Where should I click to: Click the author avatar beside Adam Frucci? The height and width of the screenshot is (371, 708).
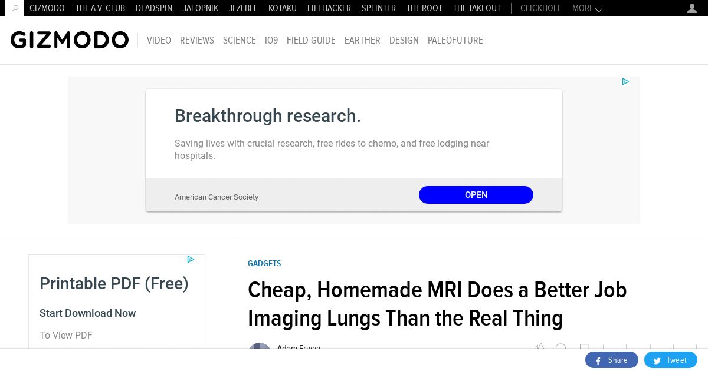pos(260,346)
